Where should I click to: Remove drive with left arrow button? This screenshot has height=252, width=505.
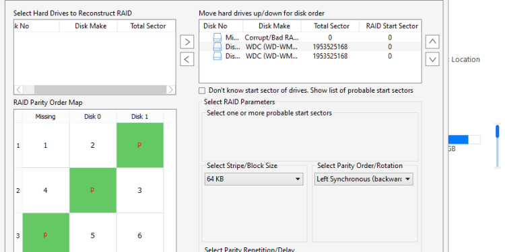pyautogui.click(x=187, y=59)
